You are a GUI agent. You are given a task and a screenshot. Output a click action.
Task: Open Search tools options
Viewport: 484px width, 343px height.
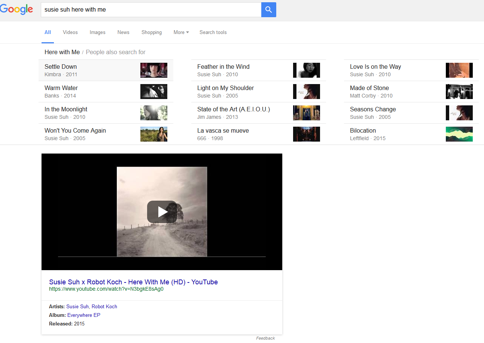pos(213,33)
